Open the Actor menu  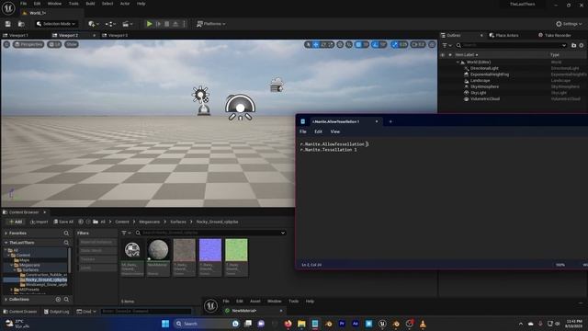(x=125, y=4)
